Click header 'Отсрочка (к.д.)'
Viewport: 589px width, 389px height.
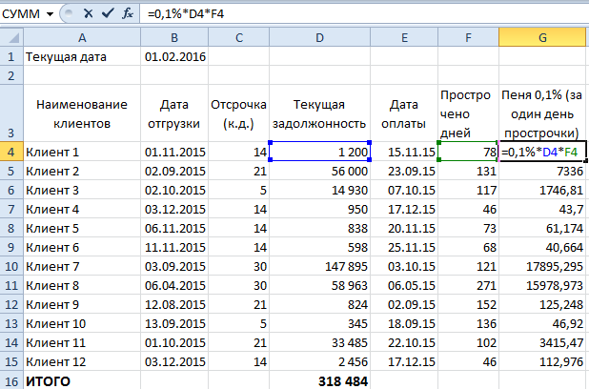tap(239, 113)
